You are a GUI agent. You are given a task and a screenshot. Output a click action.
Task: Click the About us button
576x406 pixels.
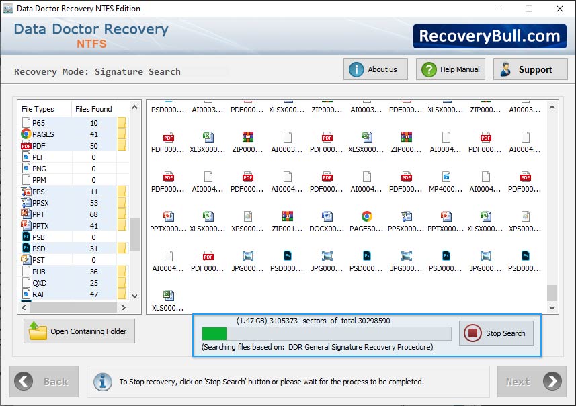(376, 69)
